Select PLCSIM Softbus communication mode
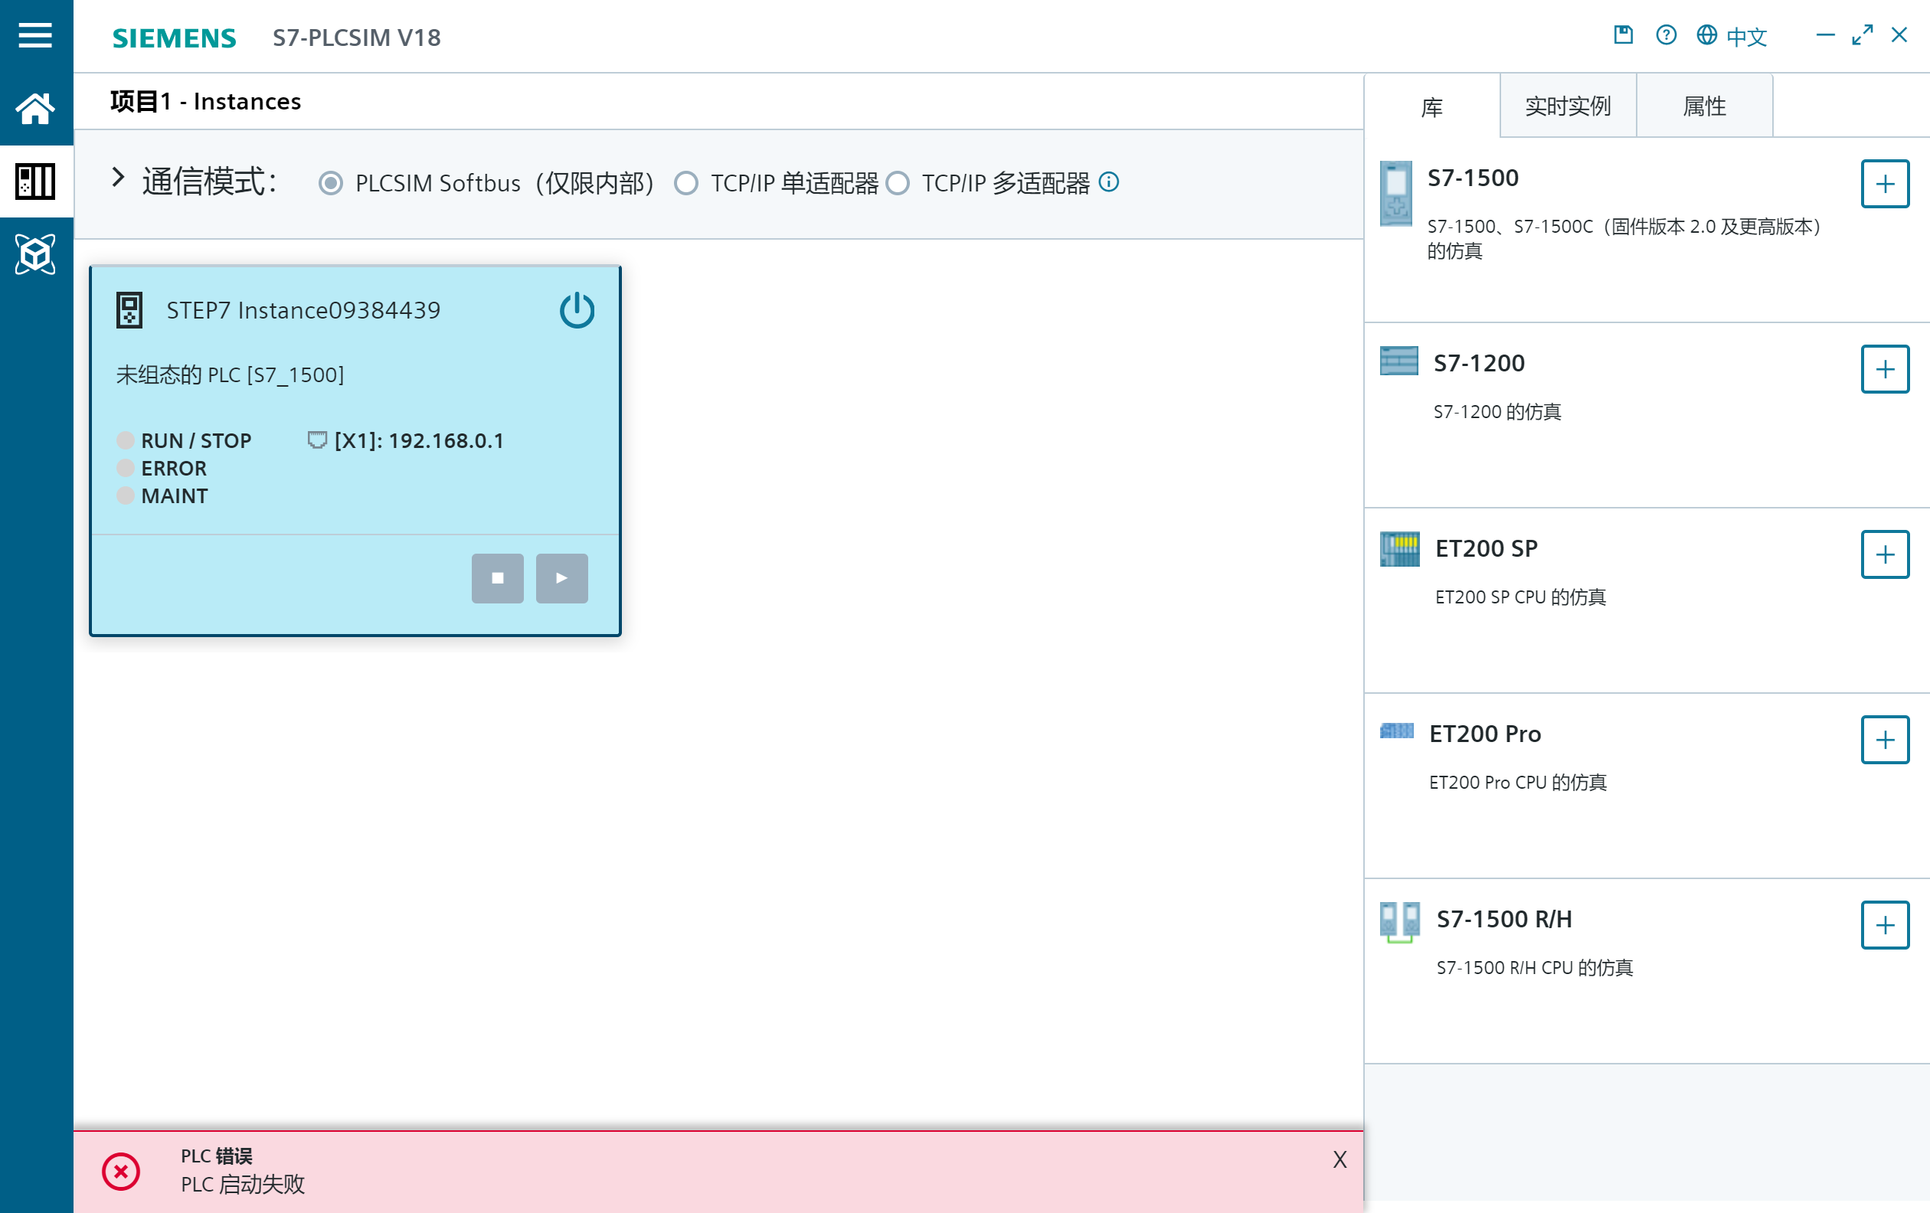 coord(331,184)
